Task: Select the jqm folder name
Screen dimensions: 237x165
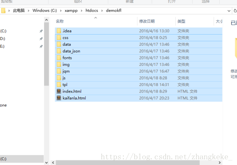Action: click(66, 71)
